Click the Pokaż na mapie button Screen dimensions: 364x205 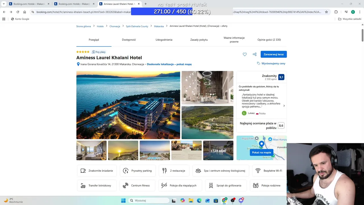click(262, 152)
